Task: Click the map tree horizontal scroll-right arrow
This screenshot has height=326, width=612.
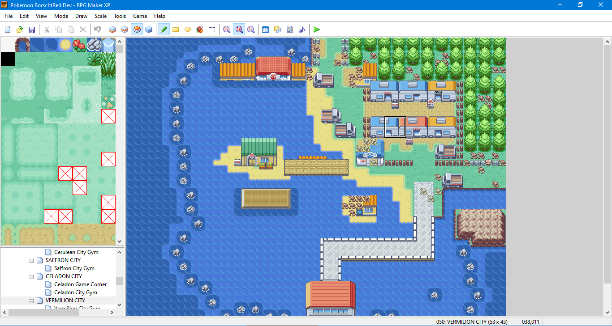Action: pos(112,313)
